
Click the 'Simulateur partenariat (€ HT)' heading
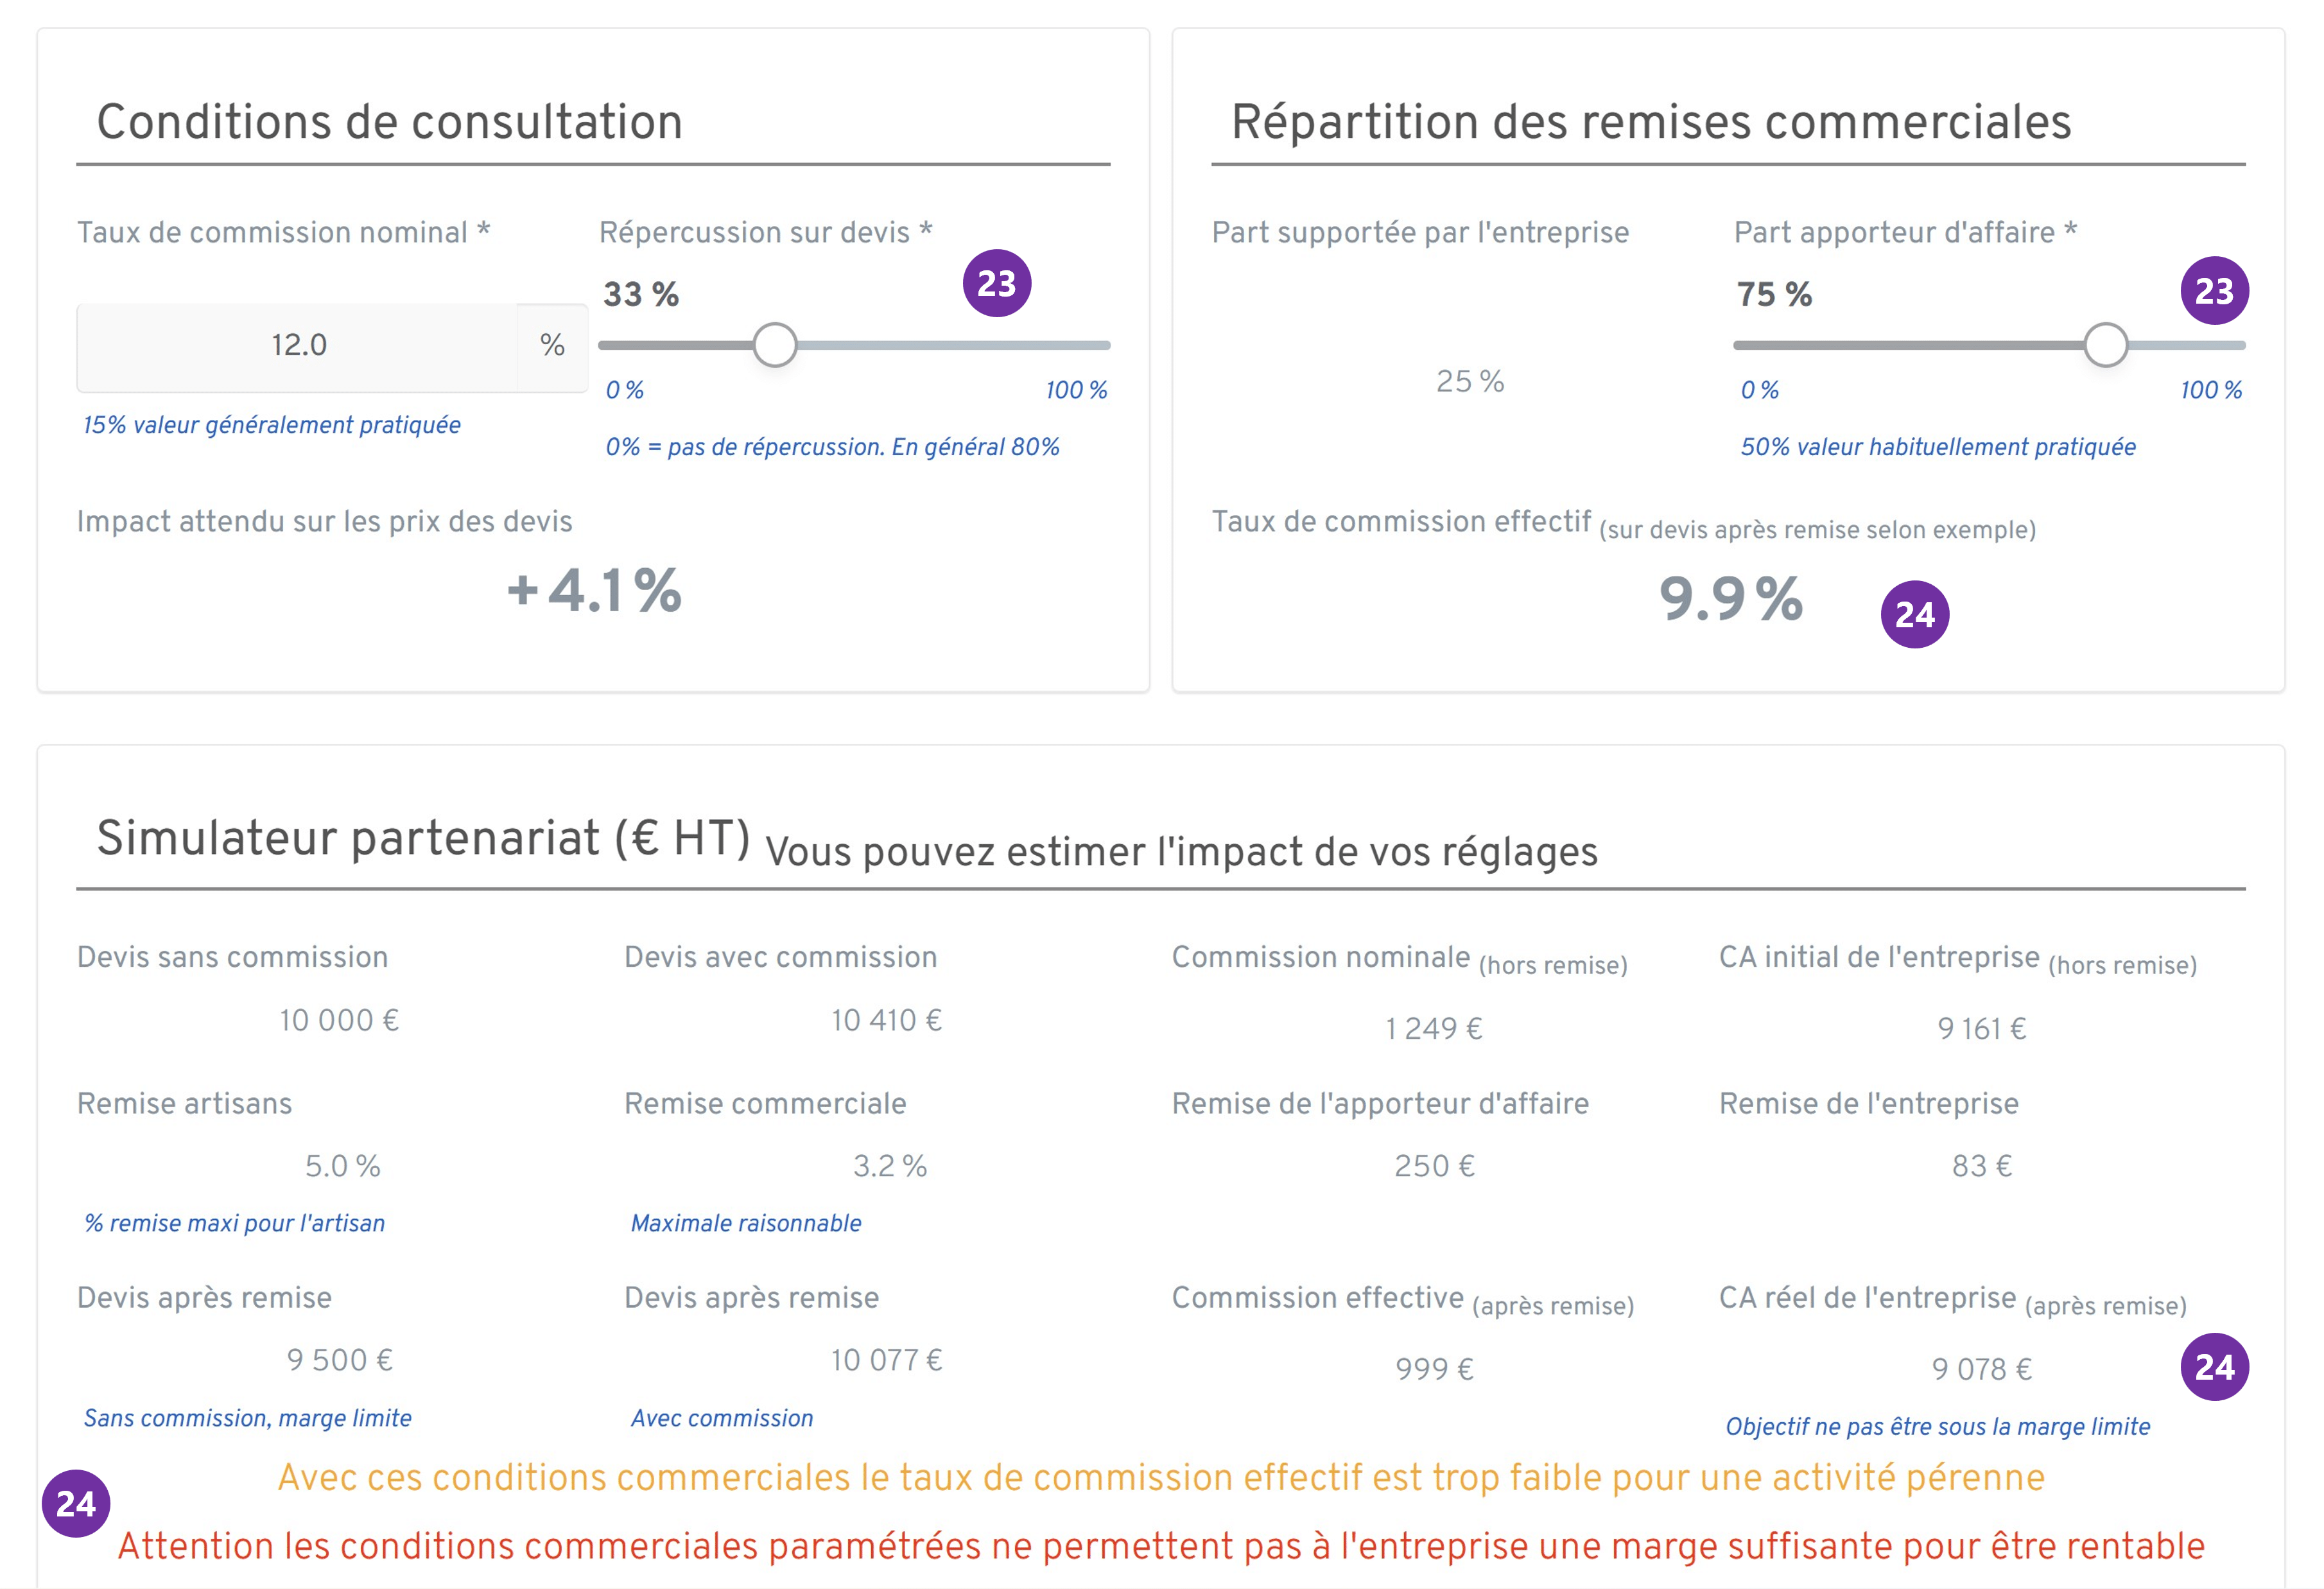(423, 838)
